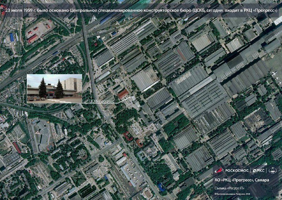282x200 pixels.
Task: Click the ЦСКБ-Прогресс callout label
Action: coord(102,101)
